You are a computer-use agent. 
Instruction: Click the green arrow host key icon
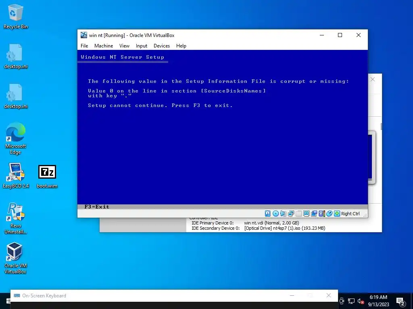pyautogui.click(x=337, y=214)
